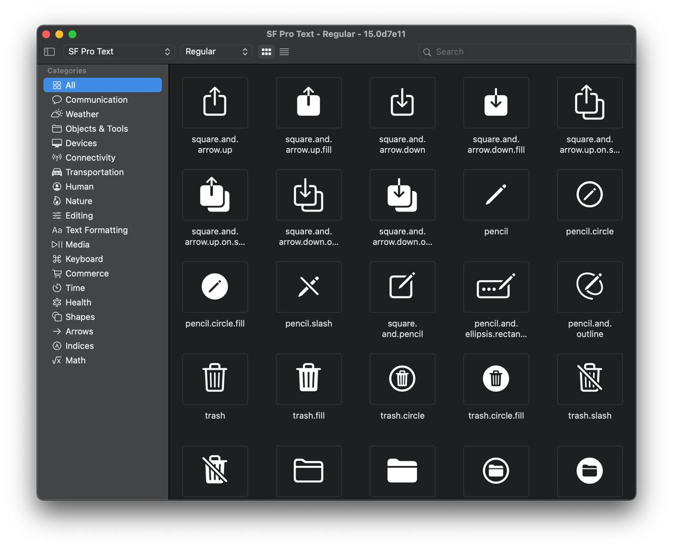This screenshot has height=549, width=673.
Task: Open the Media category
Action: 103,244
